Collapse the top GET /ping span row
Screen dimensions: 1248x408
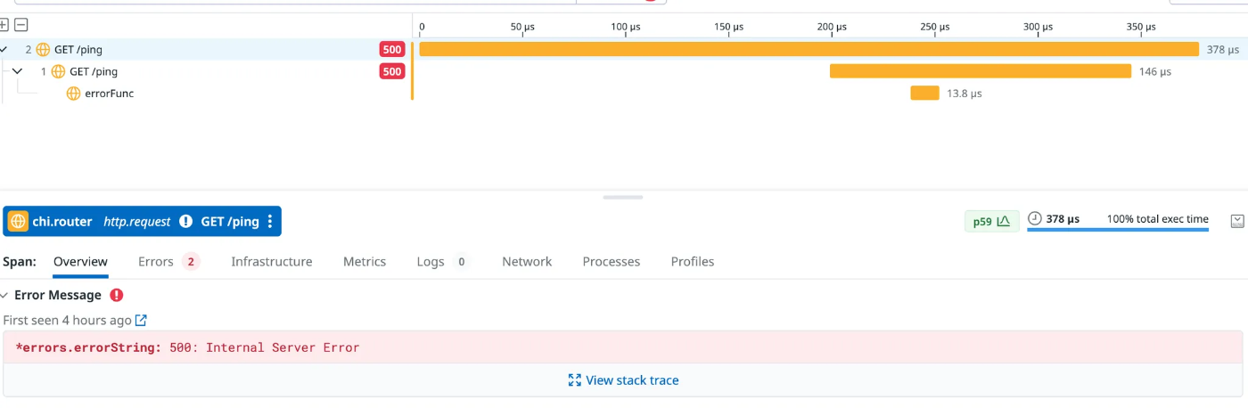[x=4, y=50]
